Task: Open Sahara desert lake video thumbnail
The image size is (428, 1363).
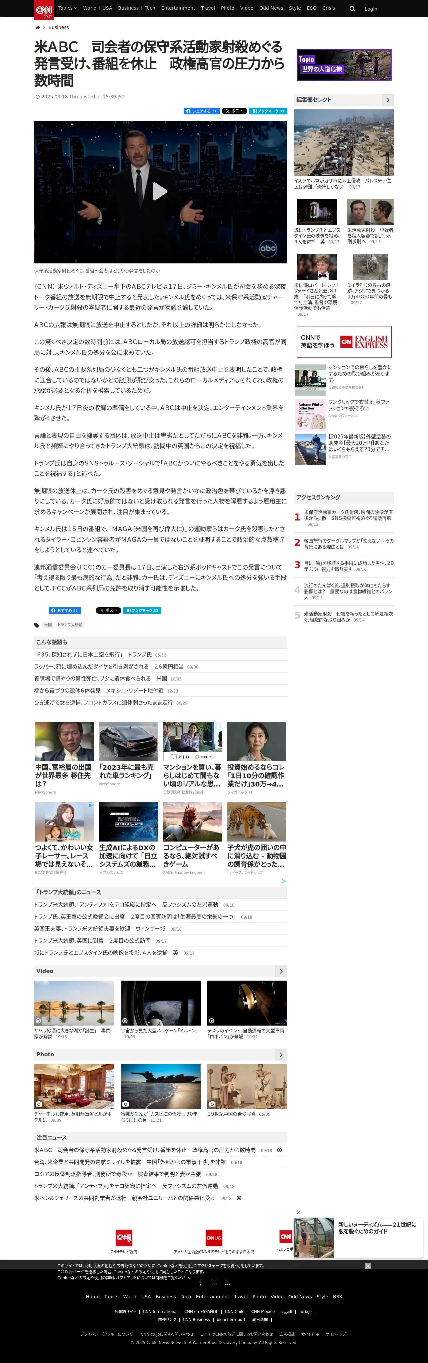Action: click(x=74, y=1003)
